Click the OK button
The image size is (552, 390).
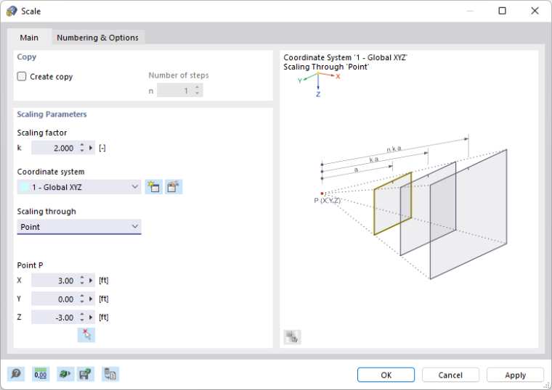[386, 375]
